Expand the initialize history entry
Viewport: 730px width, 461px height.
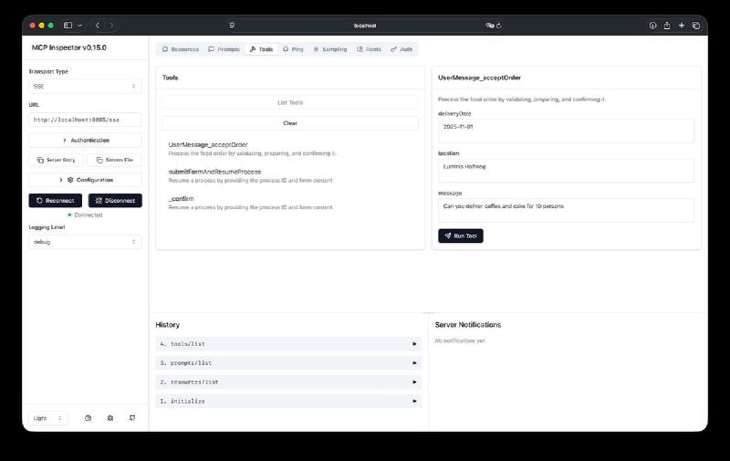pyautogui.click(x=288, y=401)
